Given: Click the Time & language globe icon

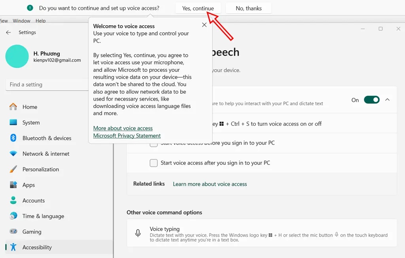Looking at the screenshot, I should (x=13, y=216).
